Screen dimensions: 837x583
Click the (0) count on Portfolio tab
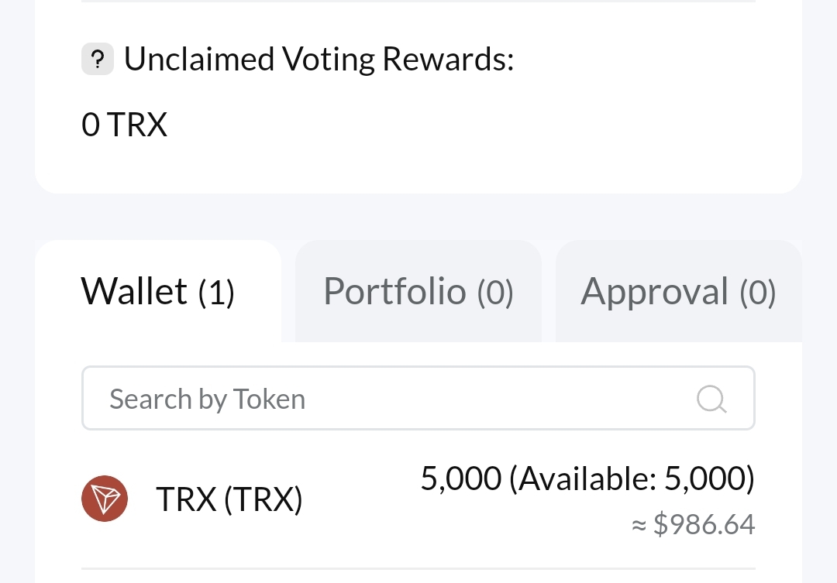(x=495, y=293)
